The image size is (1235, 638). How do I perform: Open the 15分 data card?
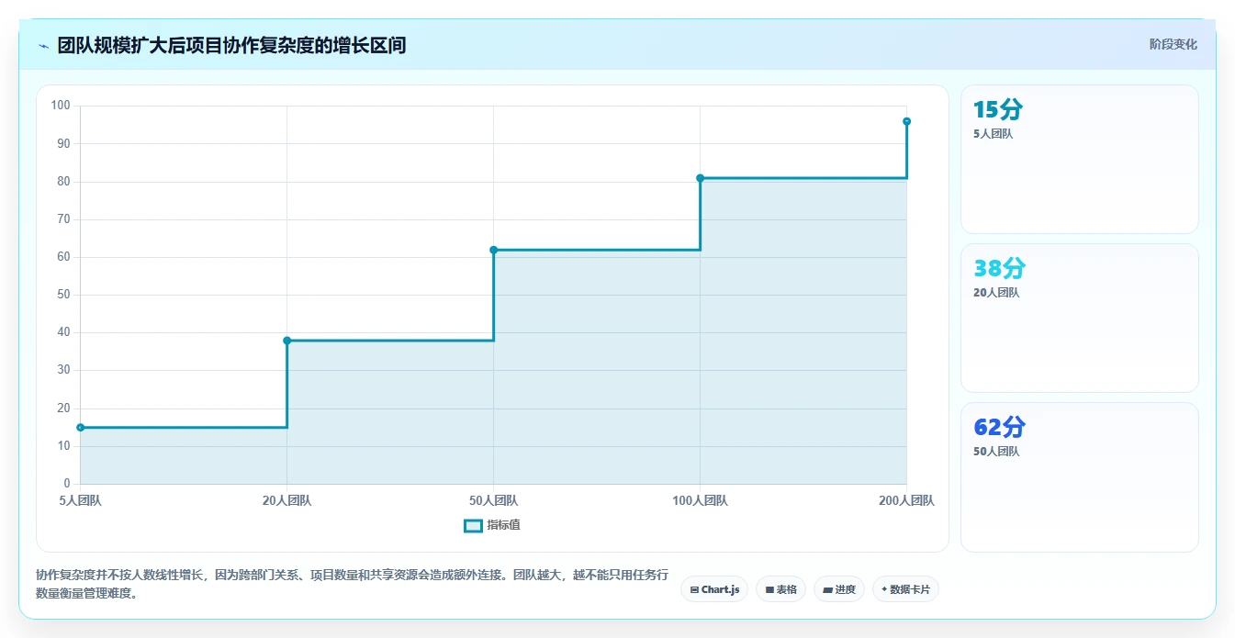(1080, 160)
